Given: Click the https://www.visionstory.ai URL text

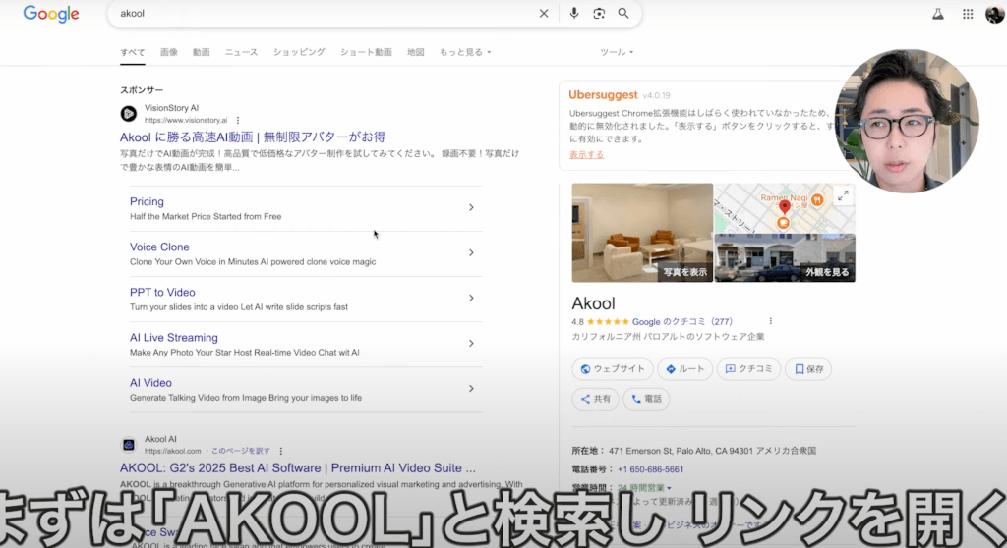Looking at the screenshot, I should pos(186,120).
